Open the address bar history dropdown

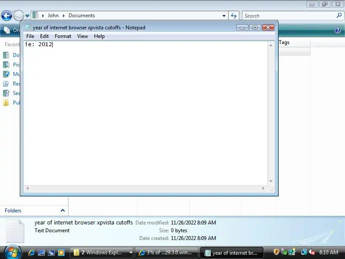[224, 16]
